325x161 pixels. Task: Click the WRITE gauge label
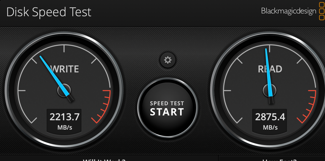pyautogui.click(x=65, y=69)
